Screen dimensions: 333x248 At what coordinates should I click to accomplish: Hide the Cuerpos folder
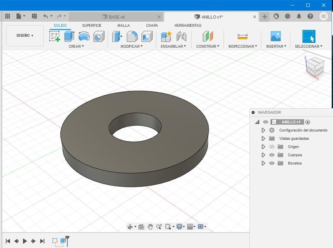(272, 155)
